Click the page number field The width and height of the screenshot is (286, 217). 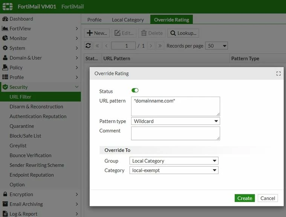pos(124,46)
